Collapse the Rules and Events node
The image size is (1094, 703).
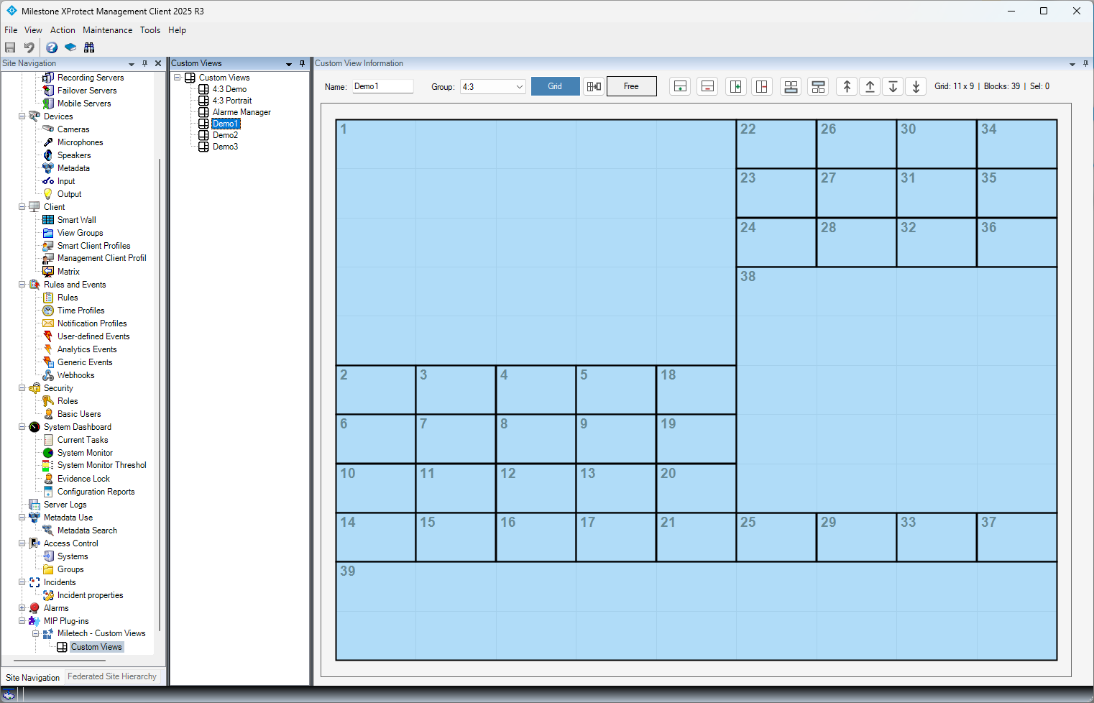pos(22,284)
